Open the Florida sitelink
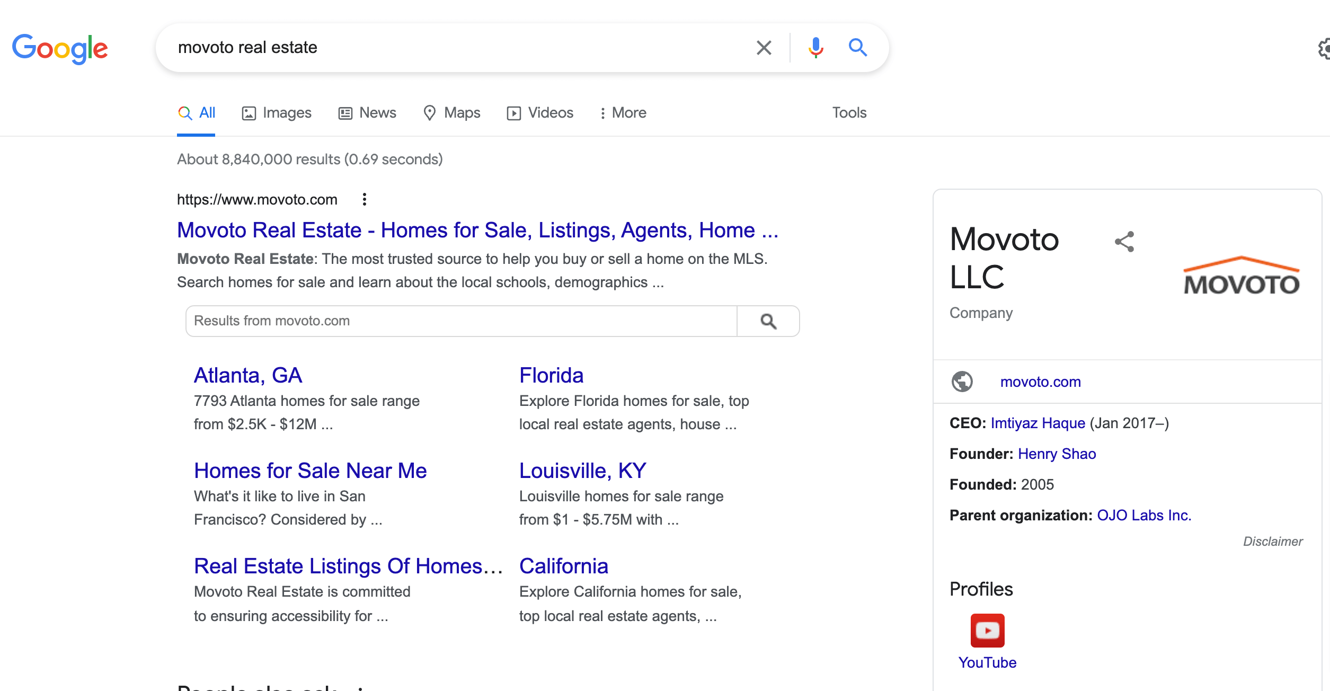 (551, 375)
